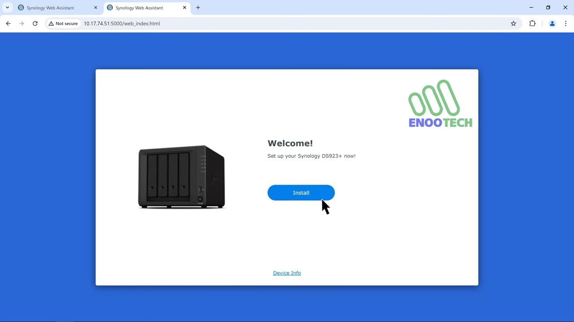Viewport: 574px width, 322px height.
Task: Reload the current page
Action: pos(35,23)
